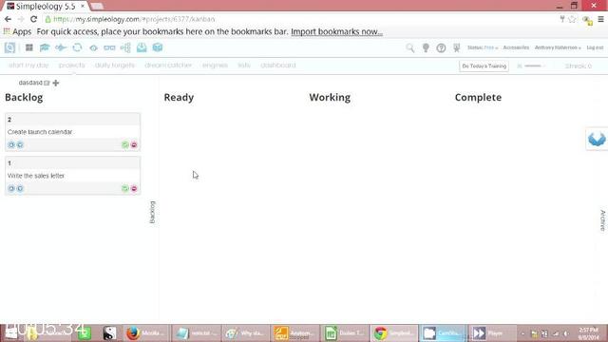This screenshot has width=608, height=342.
Task: Mark Create launch calendar complete with green icon
Action: [x=125, y=144]
